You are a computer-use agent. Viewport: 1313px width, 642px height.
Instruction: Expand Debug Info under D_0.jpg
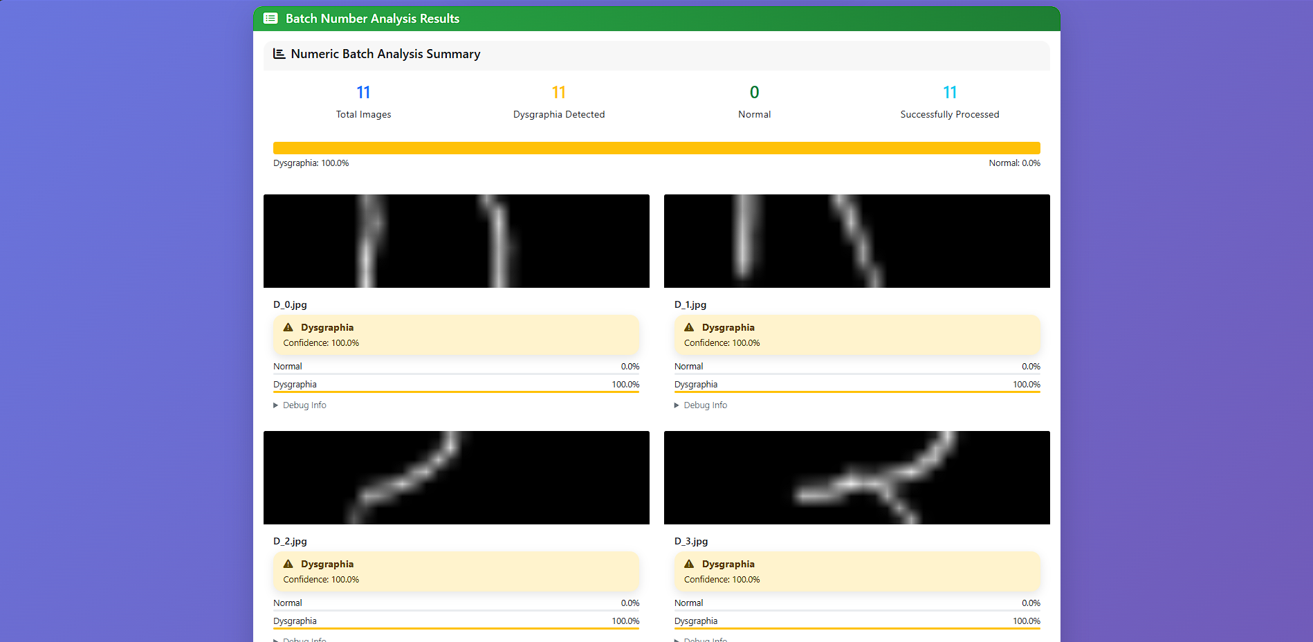coord(300,405)
